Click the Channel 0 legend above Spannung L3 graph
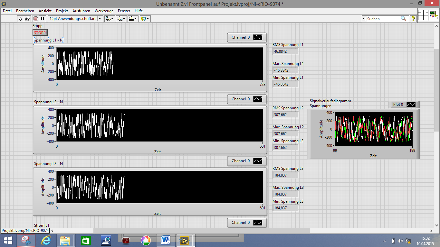The width and height of the screenshot is (440, 247). 247,161
